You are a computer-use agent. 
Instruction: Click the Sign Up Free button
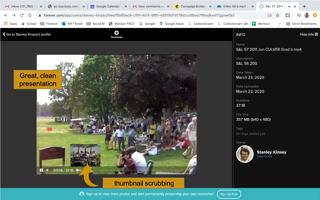pyautogui.click(x=229, y=194)
